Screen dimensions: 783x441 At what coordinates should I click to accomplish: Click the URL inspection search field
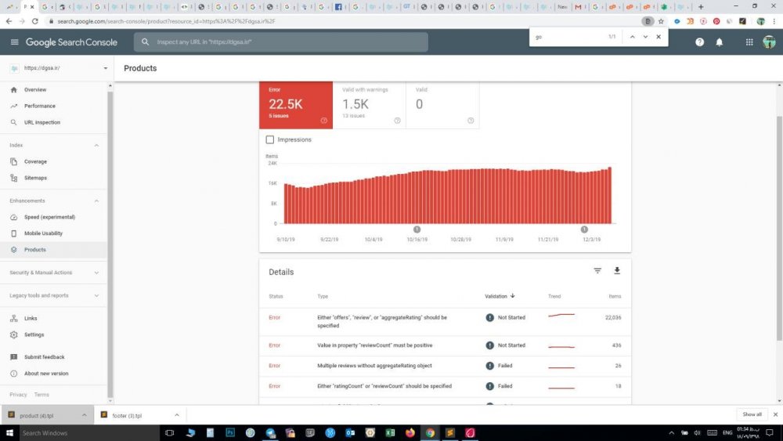280,42
